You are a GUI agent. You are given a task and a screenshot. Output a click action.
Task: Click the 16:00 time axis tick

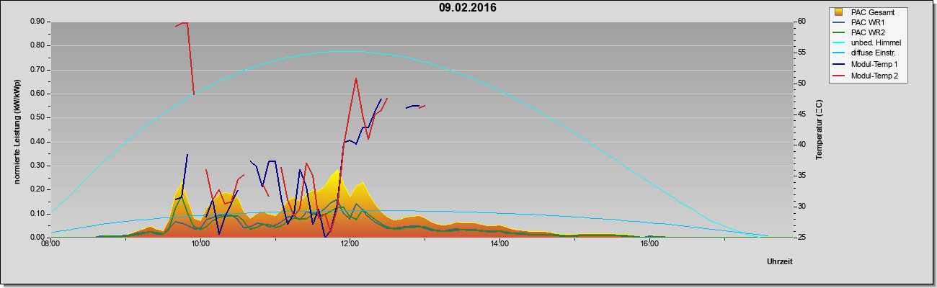coord(649,244)
